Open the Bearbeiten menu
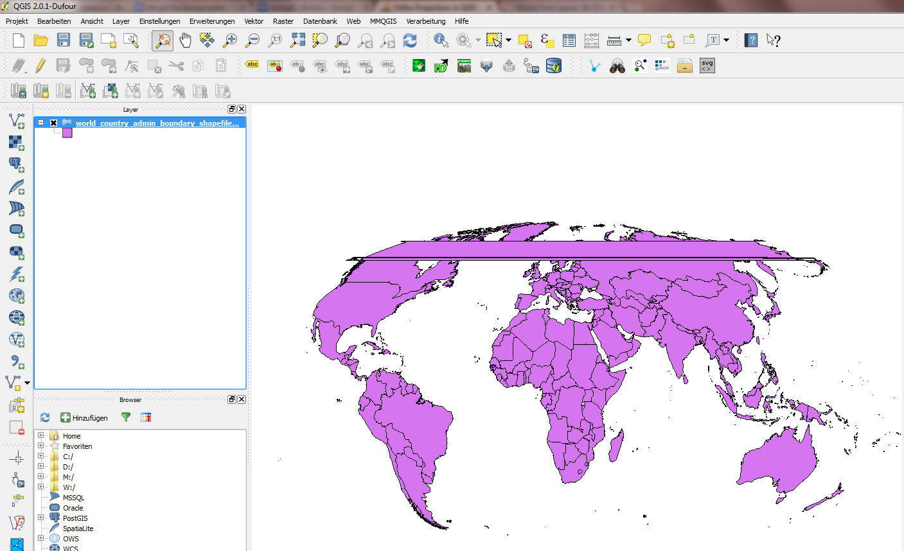Viewport: 904px width, 551px height. pos(54,21)
